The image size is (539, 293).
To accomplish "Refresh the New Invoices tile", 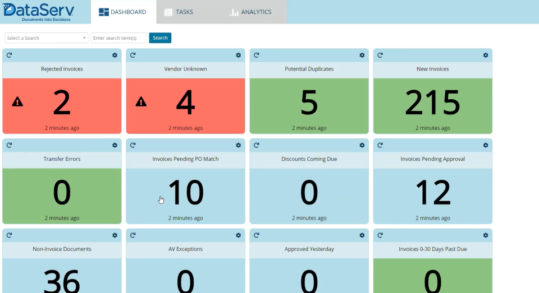I will pos(380,55).
